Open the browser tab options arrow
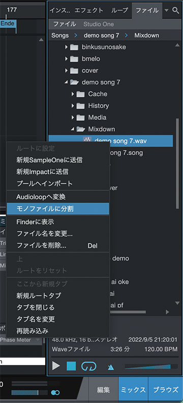183x403 pixels. click(167, 10)
